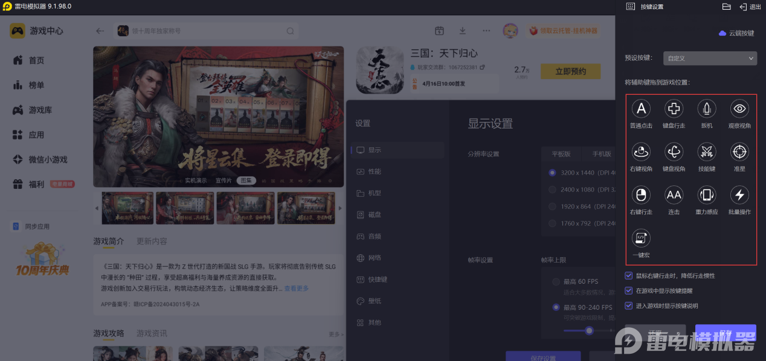Open 音频 audio settings tab
The image size is (766, 361).
(x=397, y=236)
